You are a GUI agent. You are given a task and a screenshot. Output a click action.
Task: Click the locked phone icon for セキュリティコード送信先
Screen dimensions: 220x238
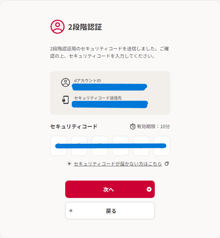(x=65, y=100)
